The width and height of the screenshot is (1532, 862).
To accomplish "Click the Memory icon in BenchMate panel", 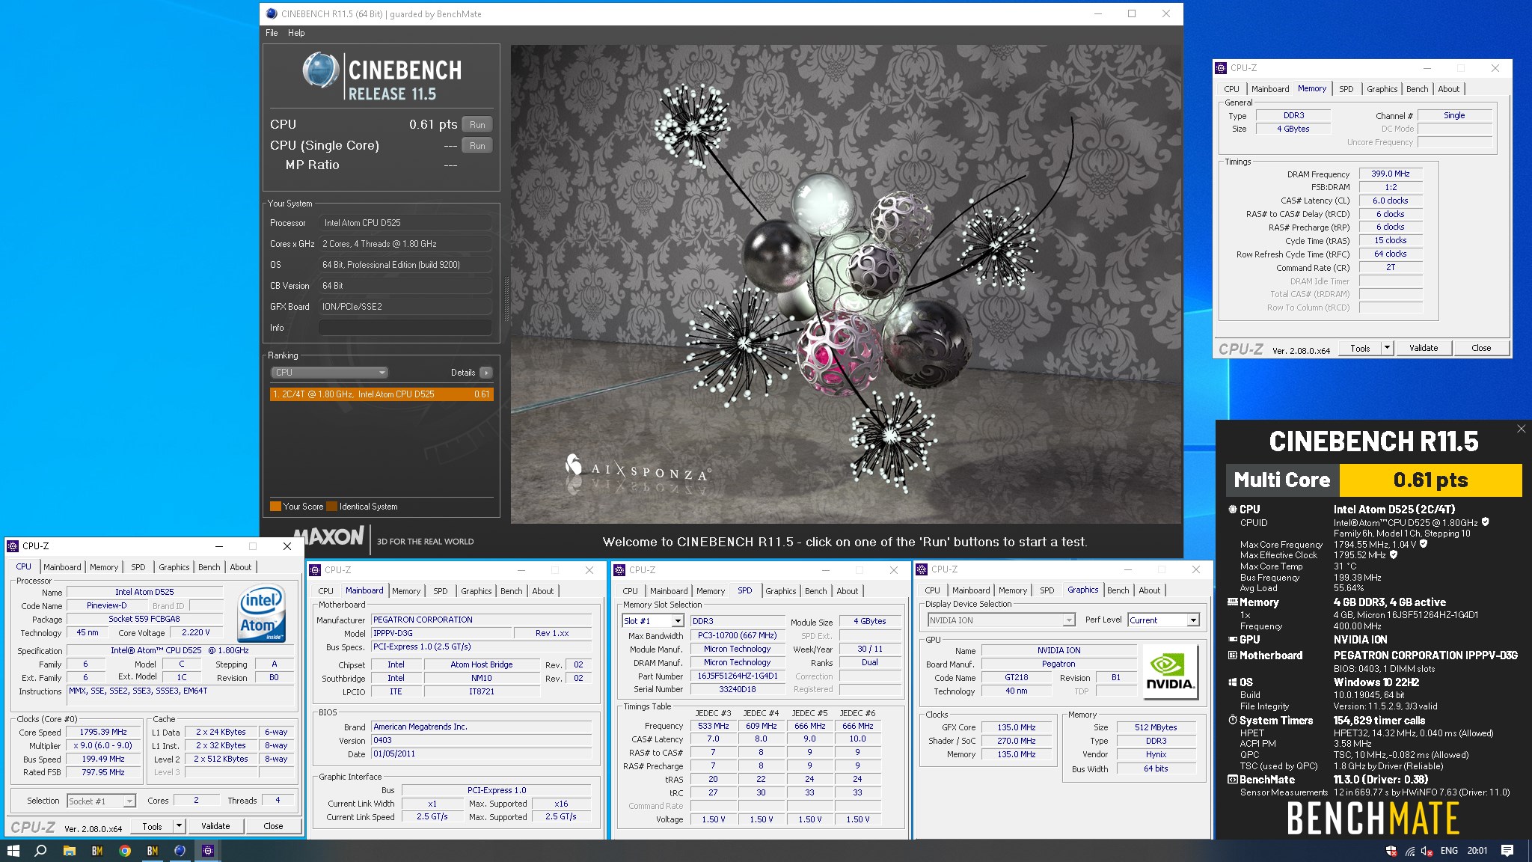I will click(1233, 602).
